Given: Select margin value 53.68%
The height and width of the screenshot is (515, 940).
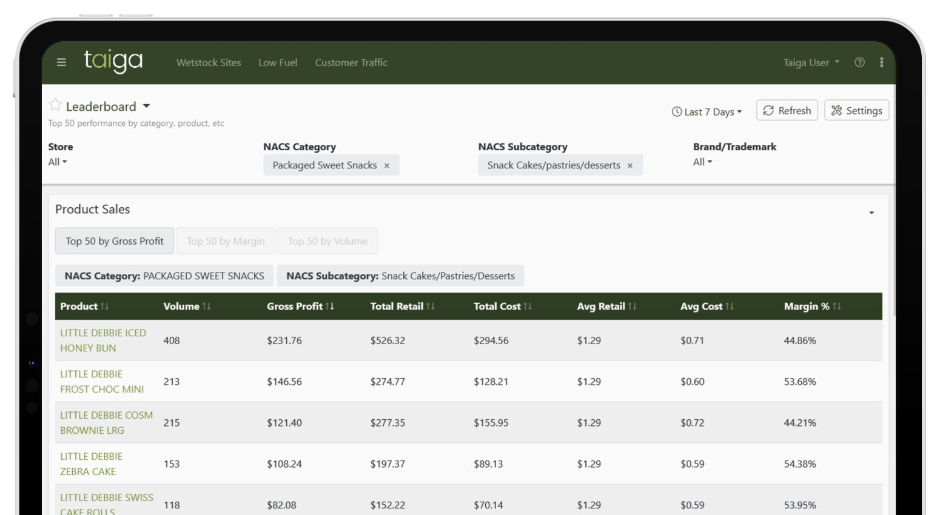Looking at the screenshot, I should [x=800, y=382].
